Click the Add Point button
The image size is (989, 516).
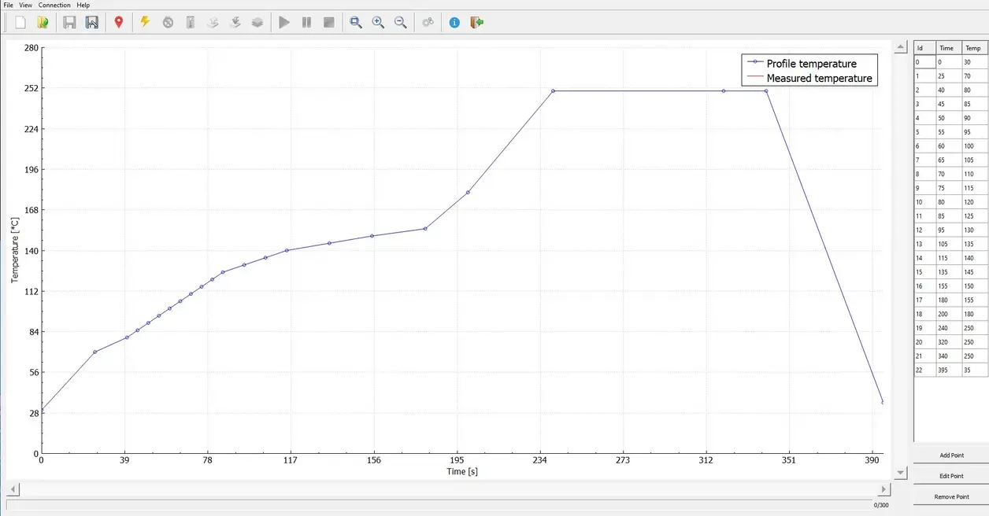pyautogui.click(x=951, y=455)
